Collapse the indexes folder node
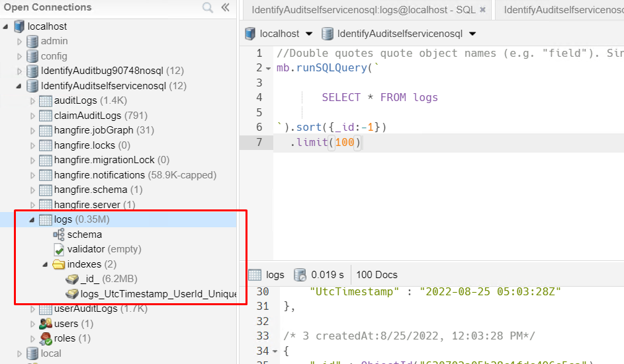624x364 pixels. pos(45,264)
